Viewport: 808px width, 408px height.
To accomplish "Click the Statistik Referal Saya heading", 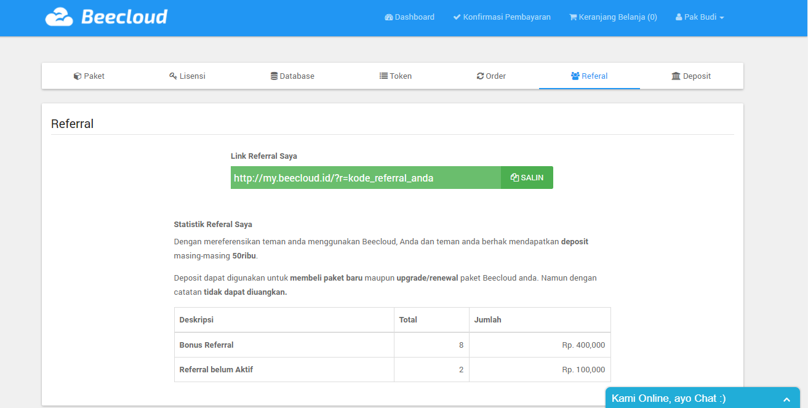I will click(x=213, y=225).
